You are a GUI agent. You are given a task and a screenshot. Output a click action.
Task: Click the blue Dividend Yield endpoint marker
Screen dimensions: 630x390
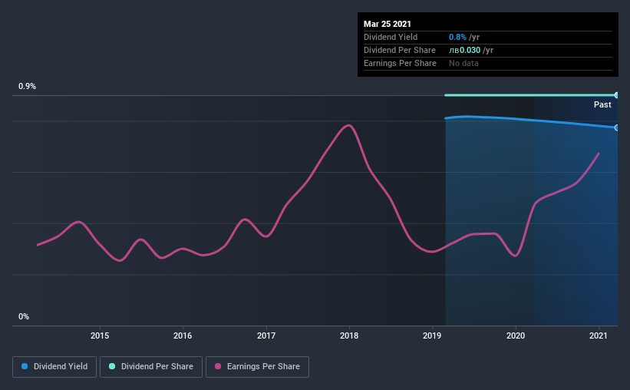tap(617, 127)
